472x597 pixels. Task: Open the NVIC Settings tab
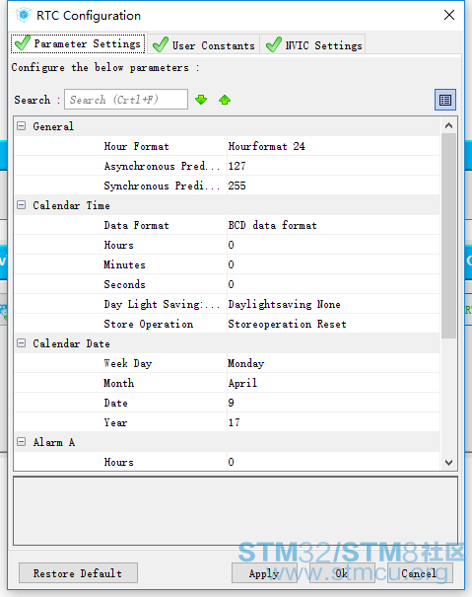[313, 45]
